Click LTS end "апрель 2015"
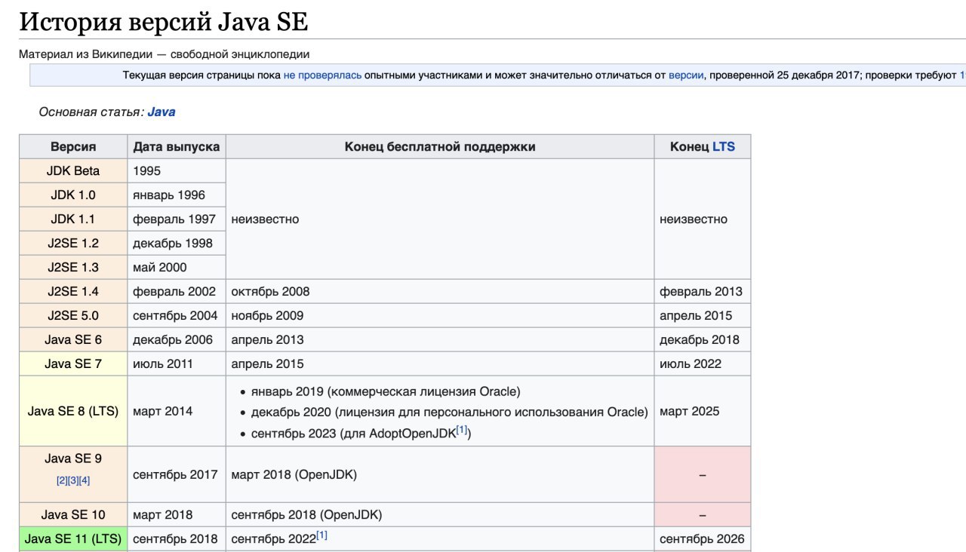This screenshot has width=966, height=552. (x=696, y=315)
